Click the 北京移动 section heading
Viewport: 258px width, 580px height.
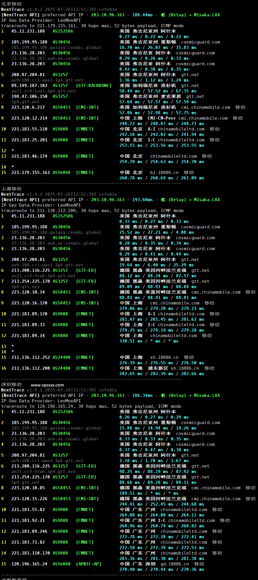point(11,4)
